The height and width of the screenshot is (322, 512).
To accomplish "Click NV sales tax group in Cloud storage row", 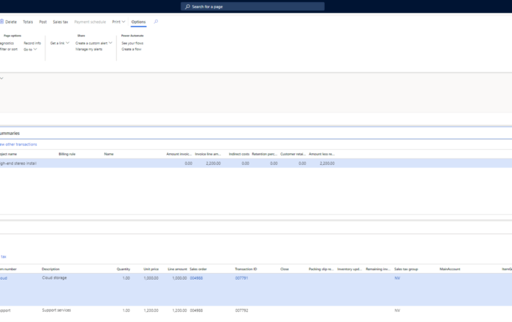I will coord(397,278).
